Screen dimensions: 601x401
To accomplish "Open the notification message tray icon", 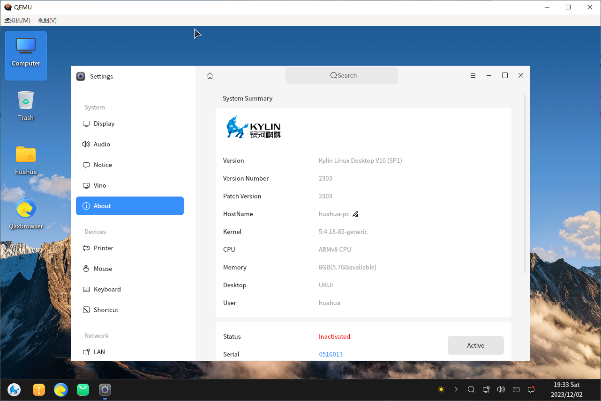I will [531, 389].
